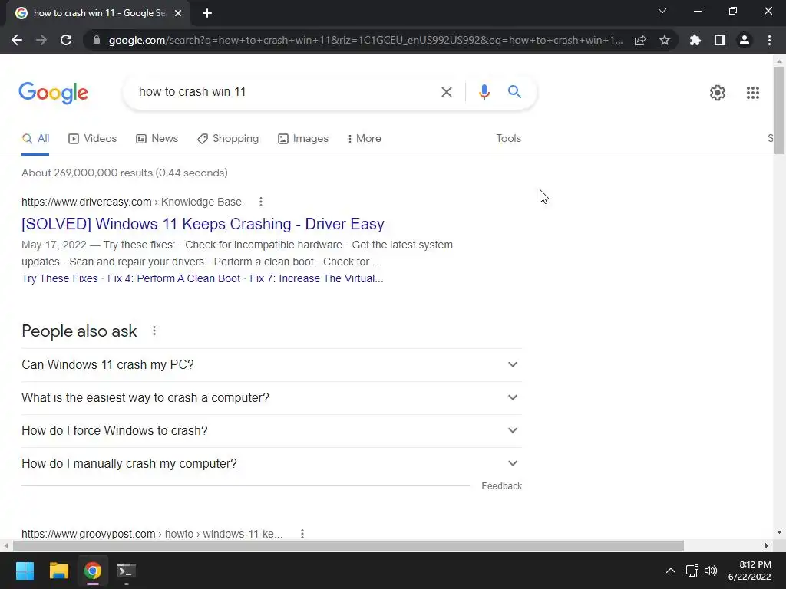Click the scrollbar down arrow
The height and width of the screenshot is (589, 786).
(x=779, y=532)
